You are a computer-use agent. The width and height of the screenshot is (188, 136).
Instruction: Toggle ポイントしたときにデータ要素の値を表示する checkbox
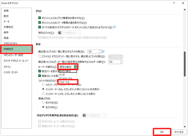pos(39,23)
